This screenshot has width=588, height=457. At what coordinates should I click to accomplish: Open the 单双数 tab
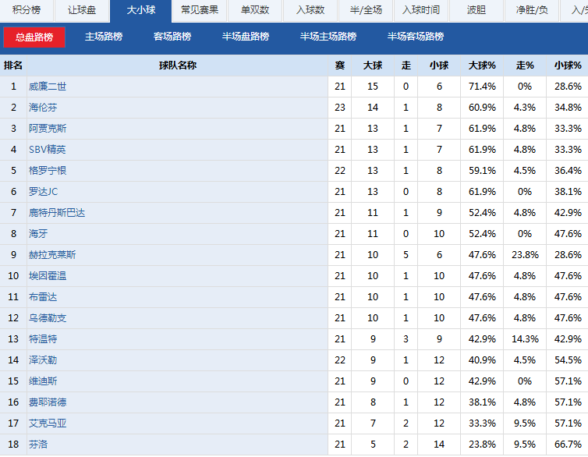(x=255, y=10)
